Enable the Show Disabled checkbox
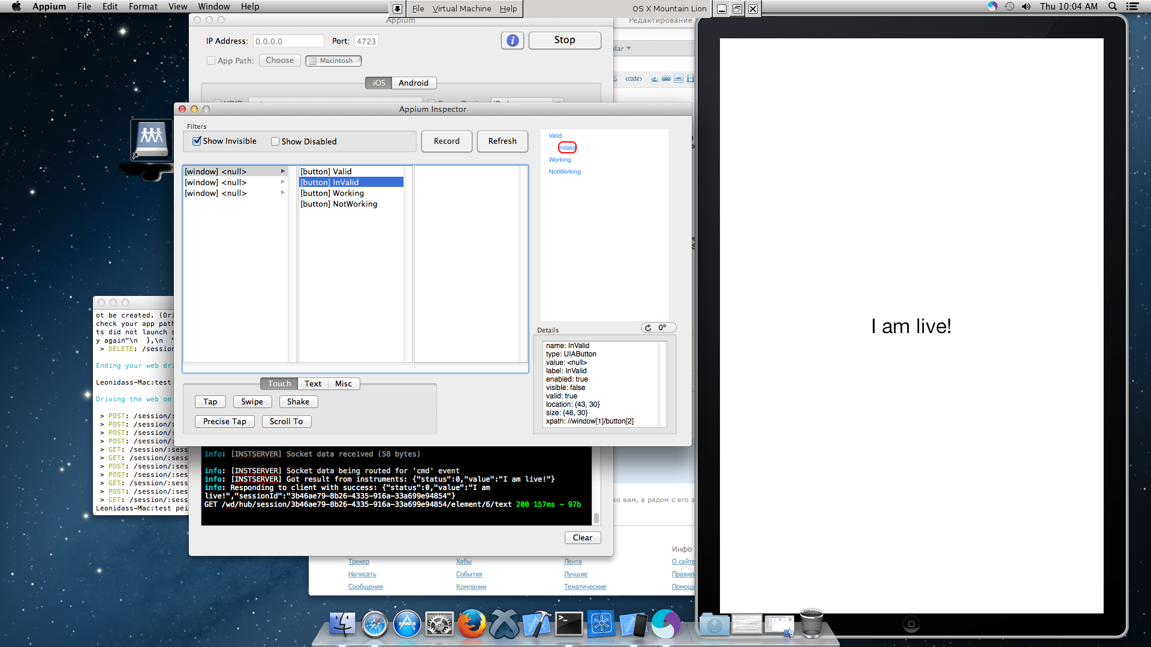Image resolution: width=1151 pixels, height=647 pixels. (275, 141)
